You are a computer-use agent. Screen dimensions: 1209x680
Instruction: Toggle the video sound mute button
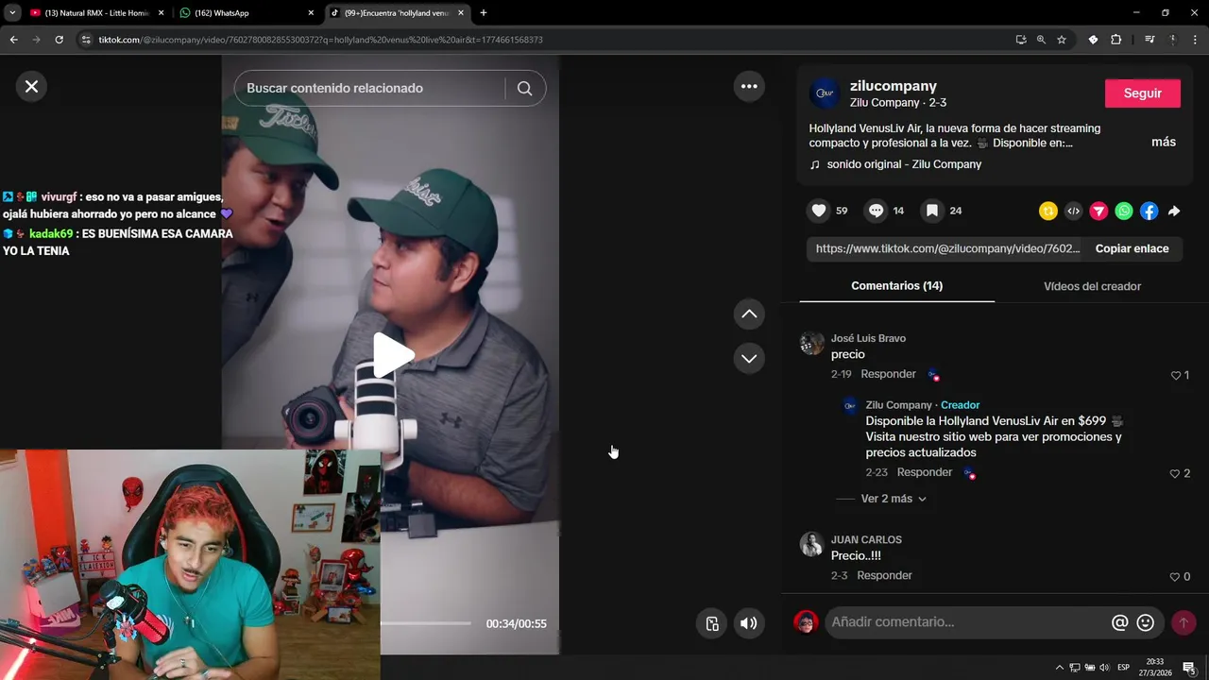[748, 623]
